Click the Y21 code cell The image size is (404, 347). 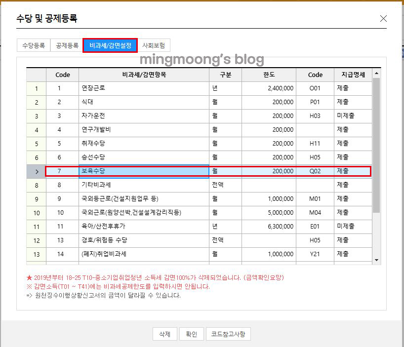point(315,254)
